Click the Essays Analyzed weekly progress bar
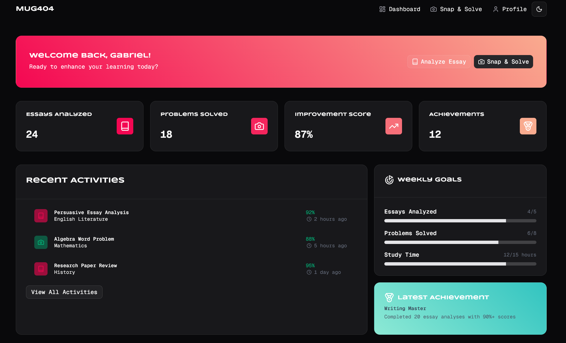Viewport: 566px width, 343px height. (x=460, y=221)
